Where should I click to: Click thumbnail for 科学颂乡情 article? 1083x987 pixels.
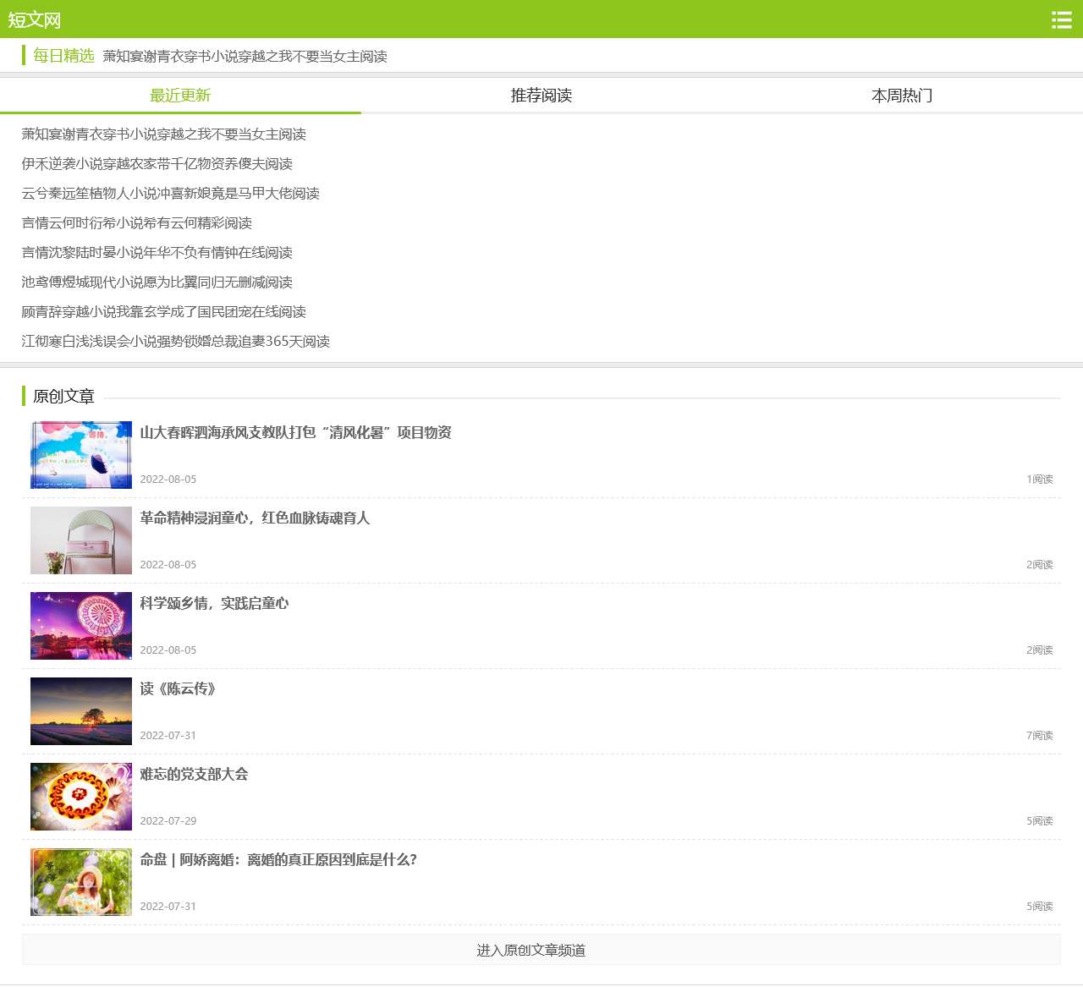pyautogui.click(x=81, y=626)
